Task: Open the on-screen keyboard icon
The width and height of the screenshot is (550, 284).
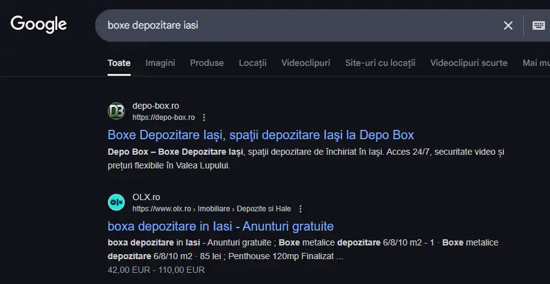Action: click(x=538, y=25)
